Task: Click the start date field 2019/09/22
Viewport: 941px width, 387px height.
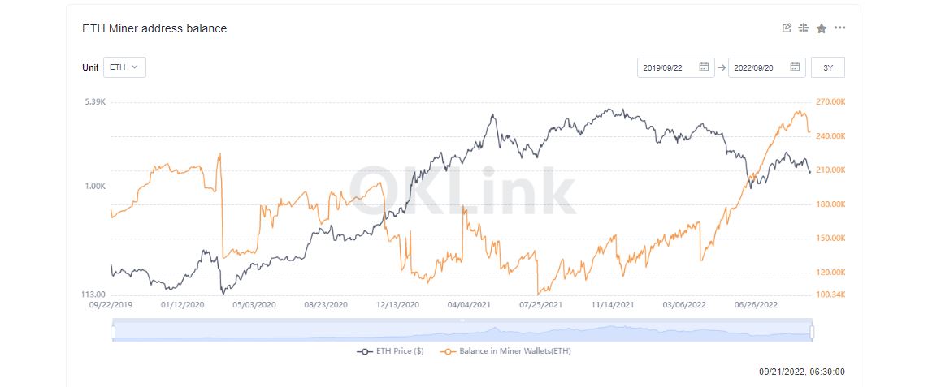Action: pyautogui.click(x=676, y=67)
